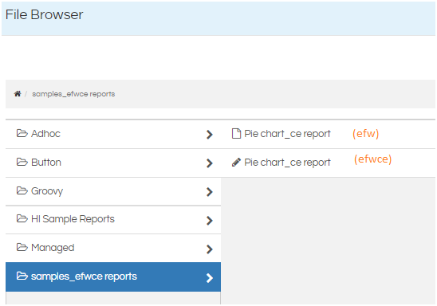Click the HI Sample Reports folder icon
This screenshot has height=306, width=437.
pyautogui.click(x=22, y=218)
